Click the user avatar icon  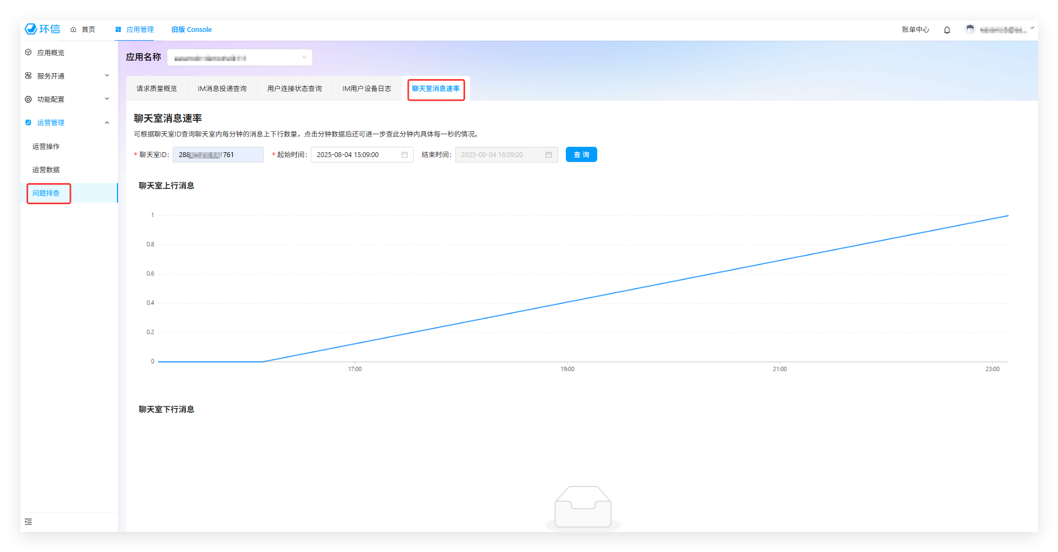pyautogui.click(x=970, y=29)
